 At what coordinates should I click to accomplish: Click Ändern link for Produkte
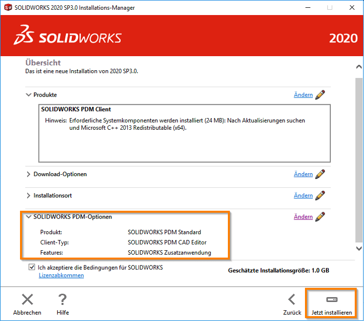(303, 95)
